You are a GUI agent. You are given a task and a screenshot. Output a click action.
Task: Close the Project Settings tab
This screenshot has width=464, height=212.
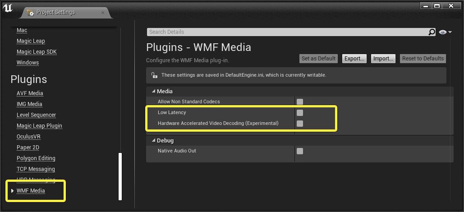pos(103,13)
